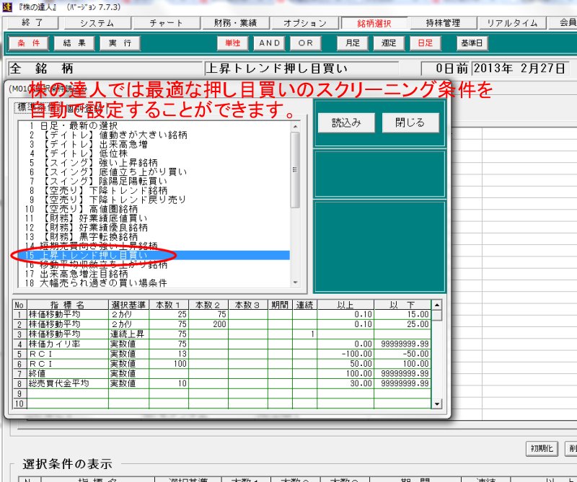Click the 30.00 value in row 8

[345, 383]
